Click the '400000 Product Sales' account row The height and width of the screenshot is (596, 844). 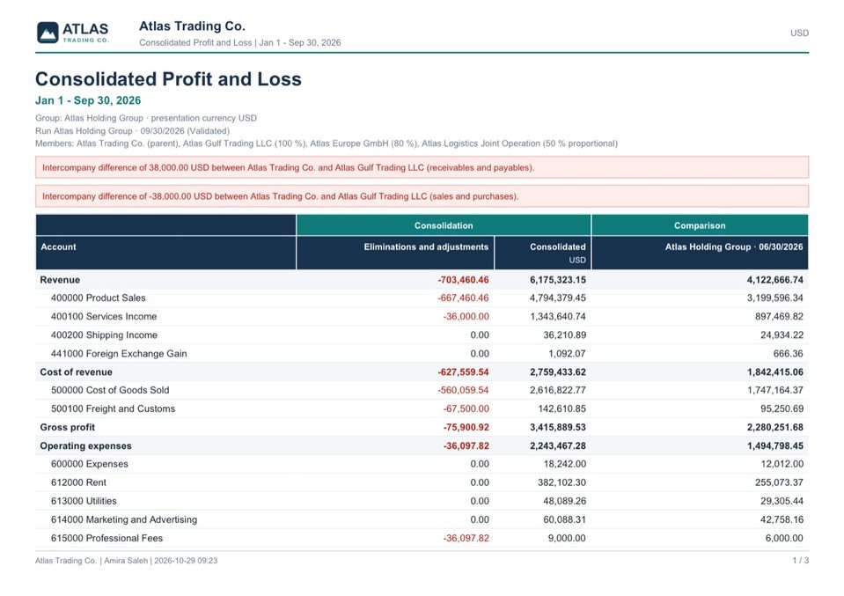(422, 298)
